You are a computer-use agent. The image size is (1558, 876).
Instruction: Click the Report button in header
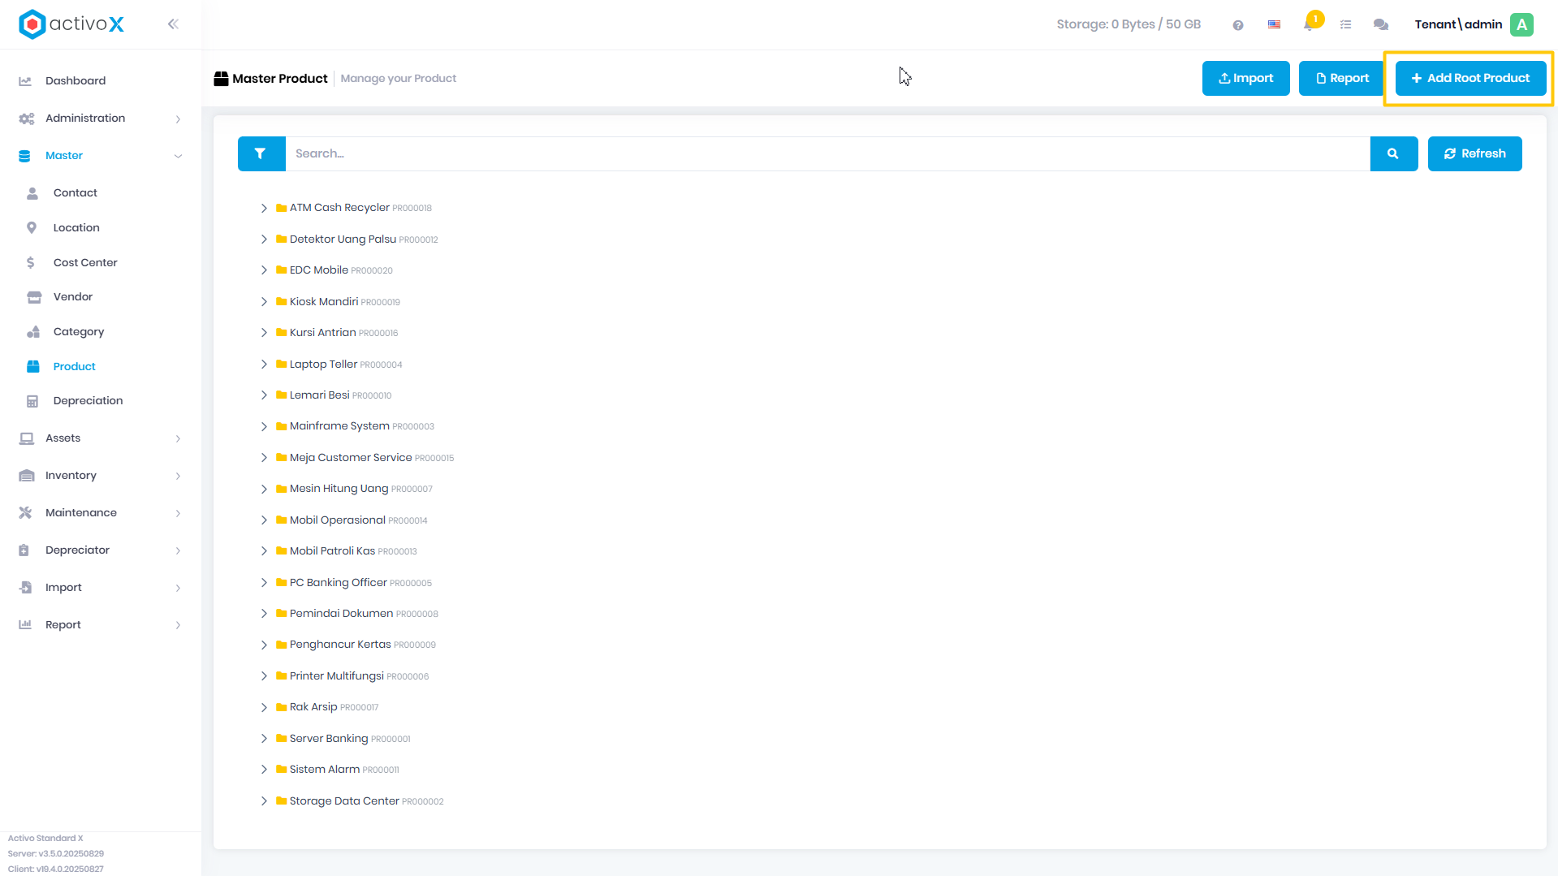click(x=1342, y=78)
